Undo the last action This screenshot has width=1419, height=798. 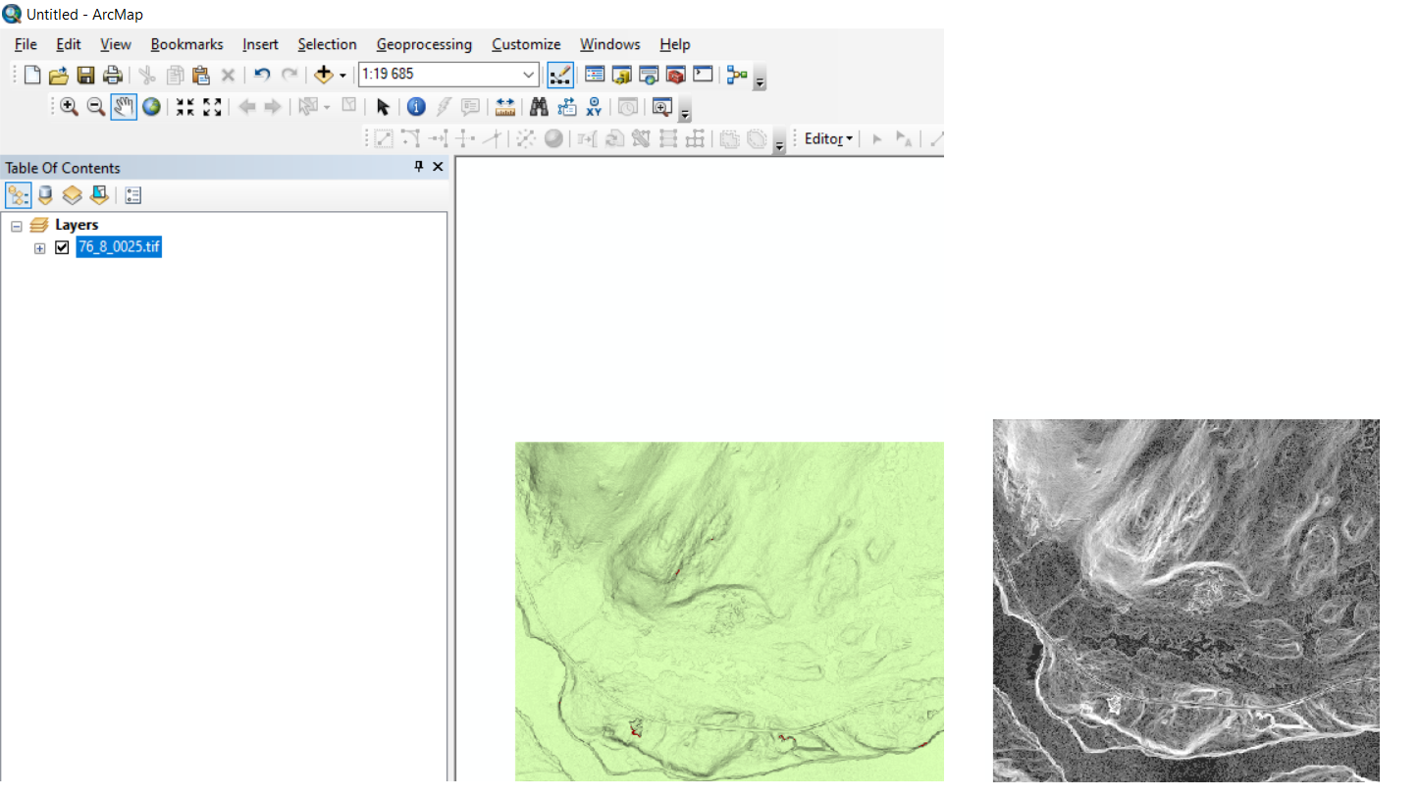[x=262, y=75]
